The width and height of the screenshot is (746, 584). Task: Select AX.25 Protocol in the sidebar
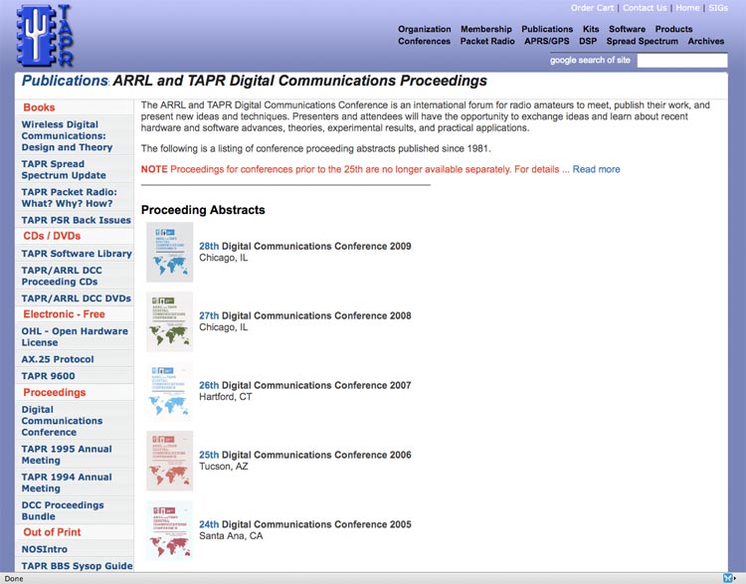(58, 359)
